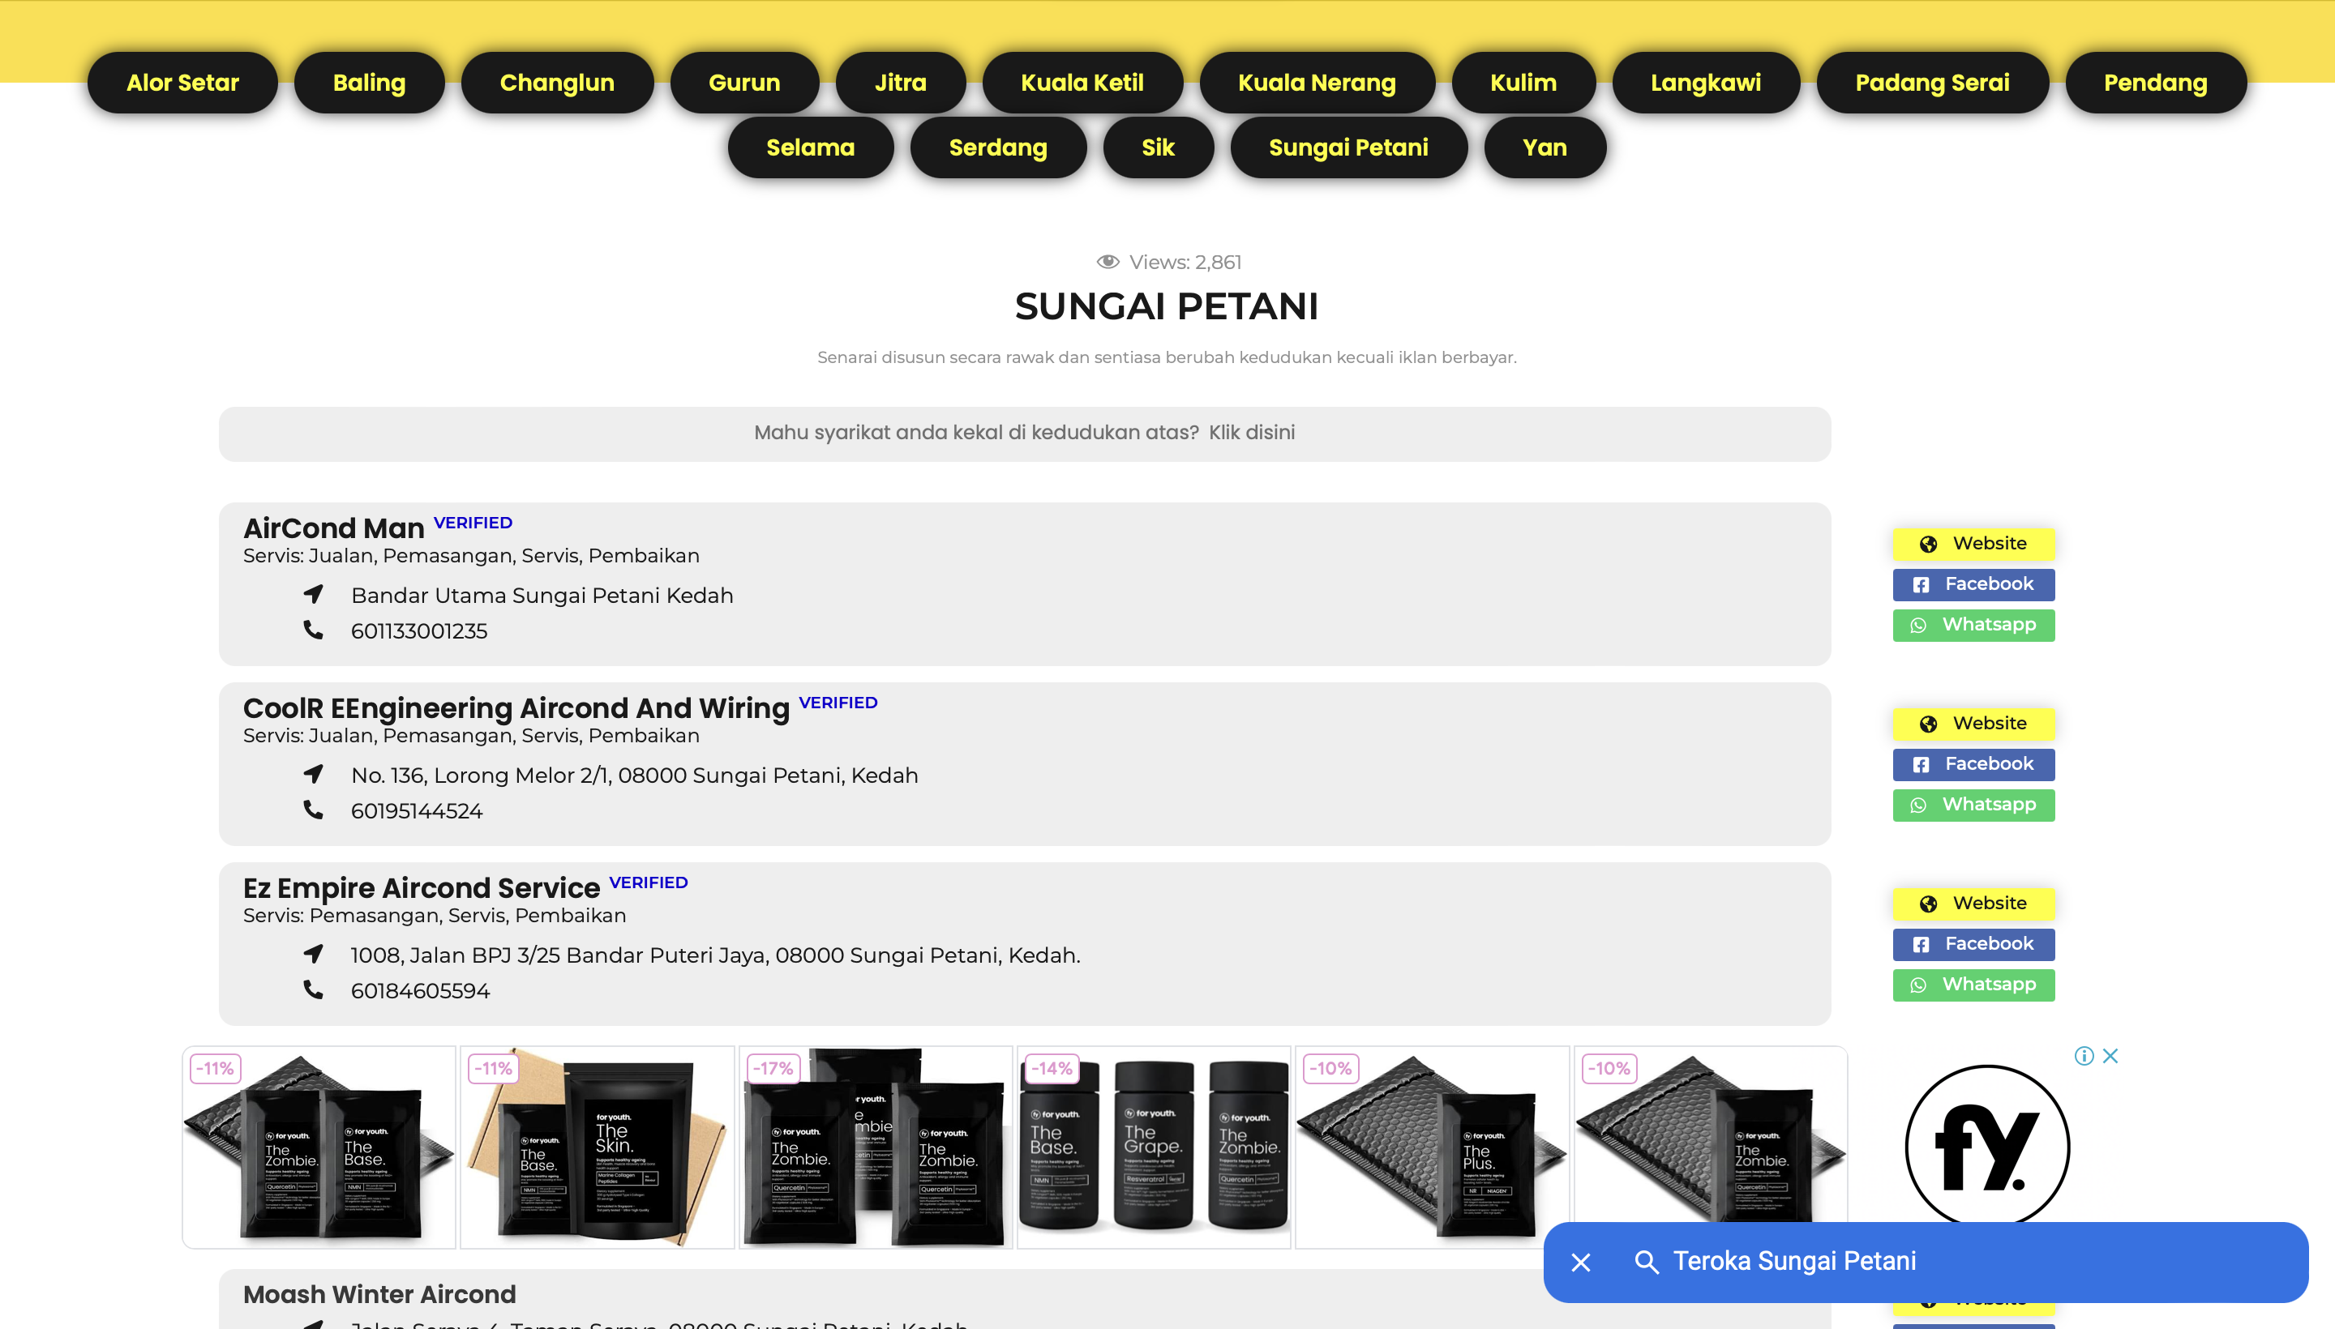Select the Alor Setar location tab
The height and width of the screenshot is (1329, 2335).
pos(182,82)
